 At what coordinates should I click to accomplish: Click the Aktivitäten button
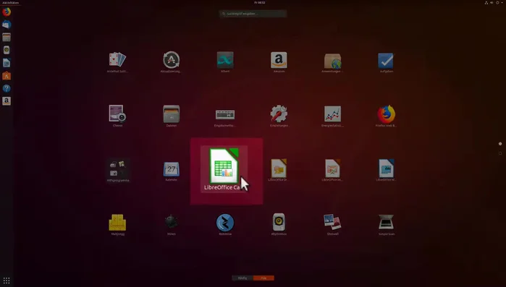[x=10, y=3]
